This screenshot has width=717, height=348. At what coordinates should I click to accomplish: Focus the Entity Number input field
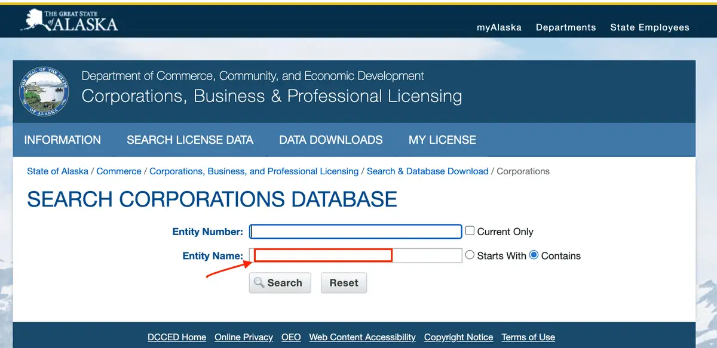tap(356, 232)
